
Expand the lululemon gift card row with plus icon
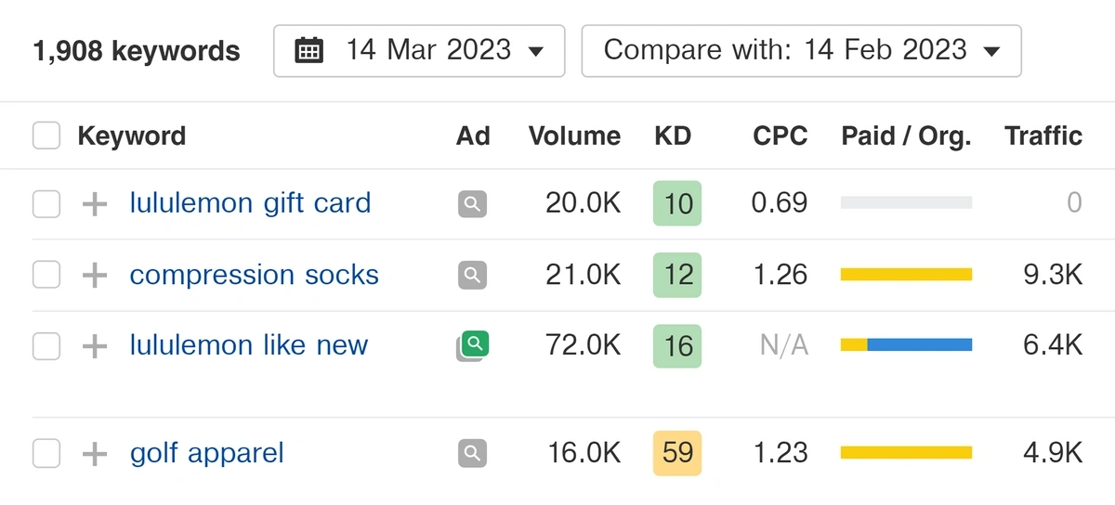point(95,203)
